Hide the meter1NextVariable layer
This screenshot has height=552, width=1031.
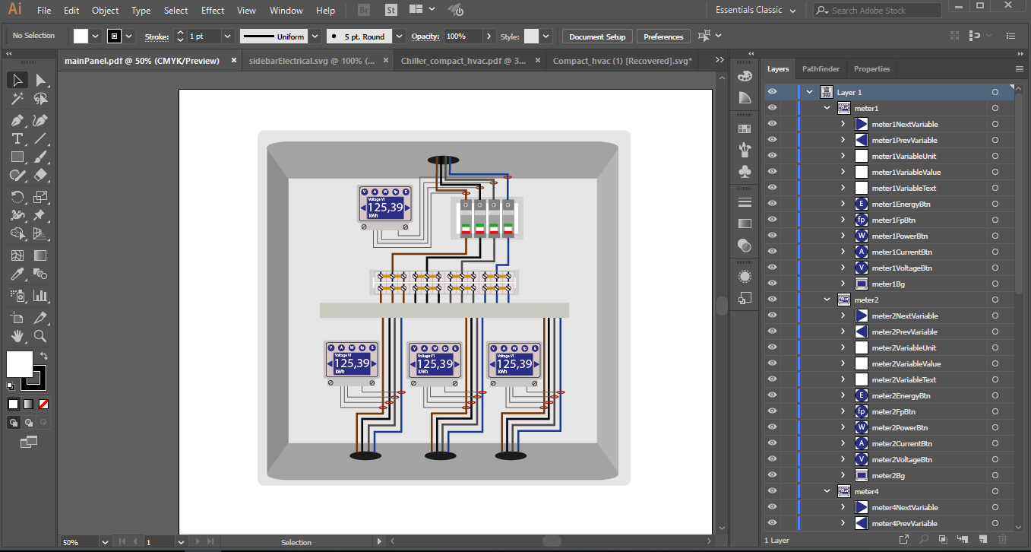pos(772,124)
